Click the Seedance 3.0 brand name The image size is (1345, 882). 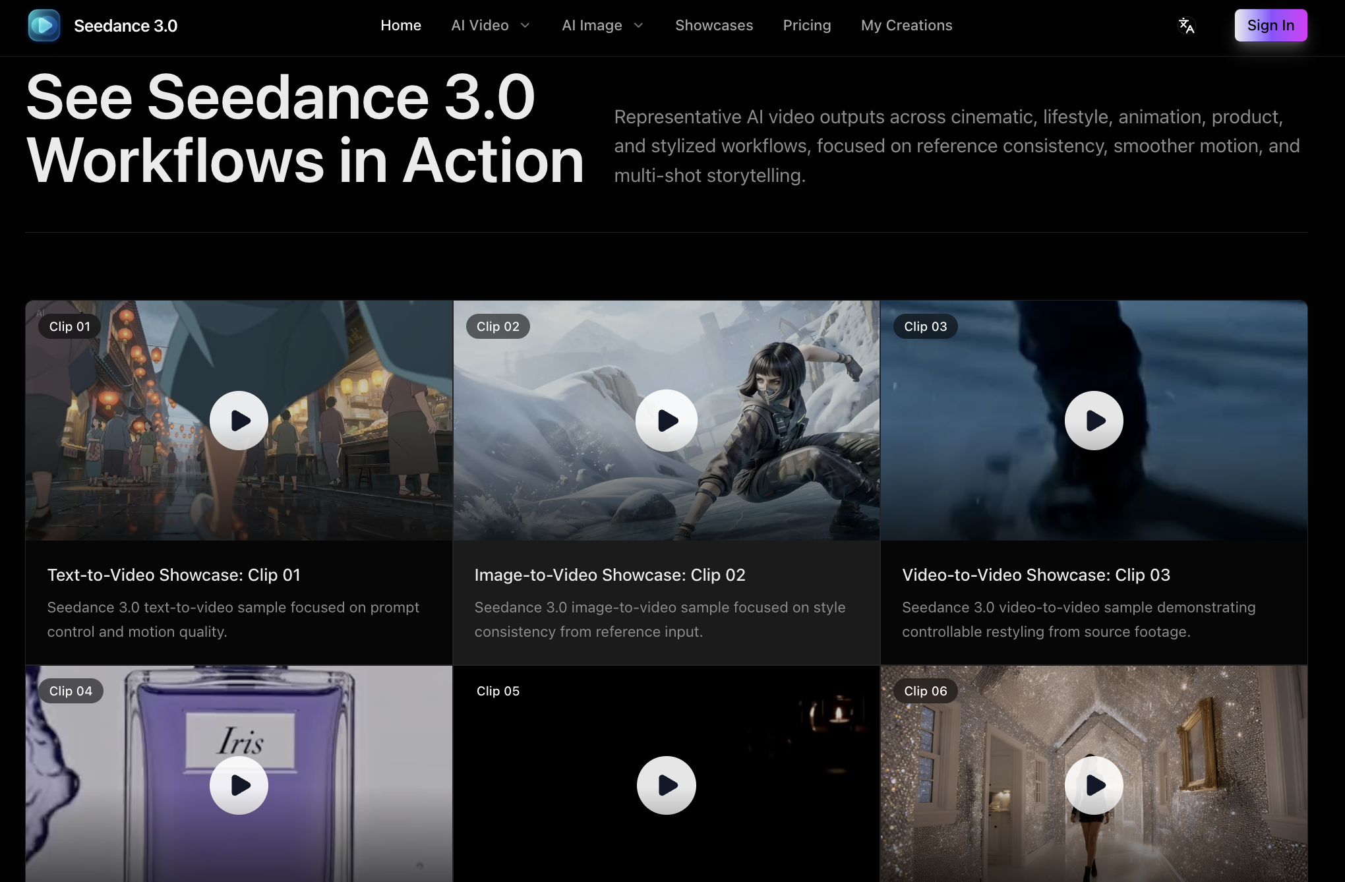125,26
